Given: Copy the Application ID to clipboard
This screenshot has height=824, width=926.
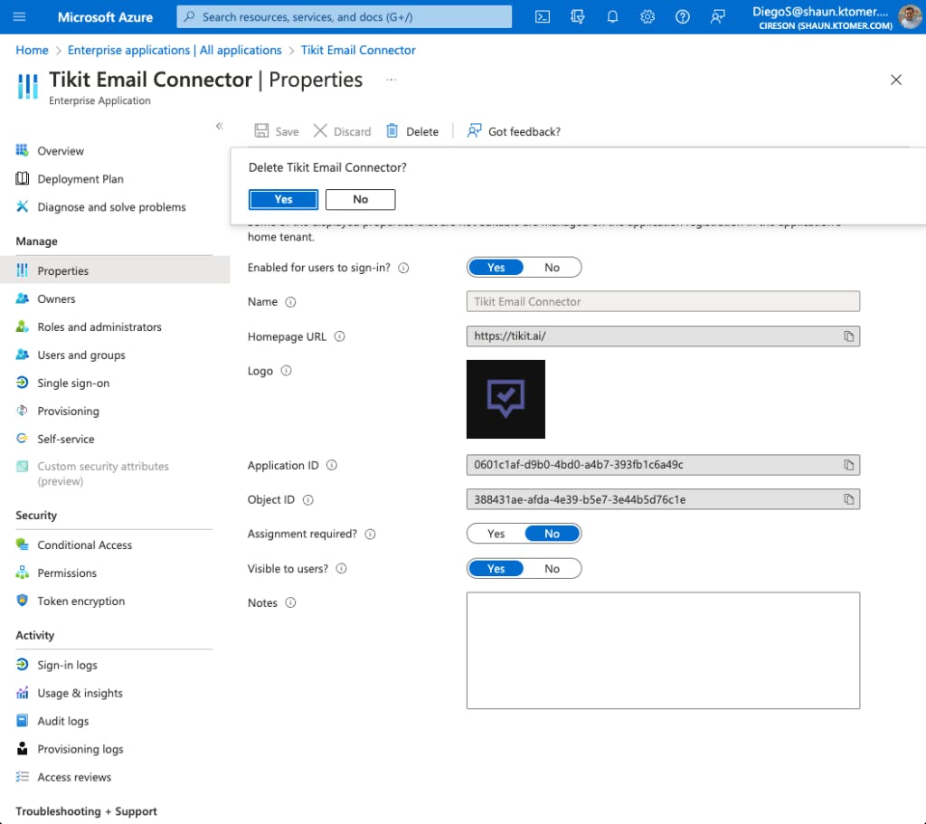Looking at the screenshot, I should coord(848,465).
